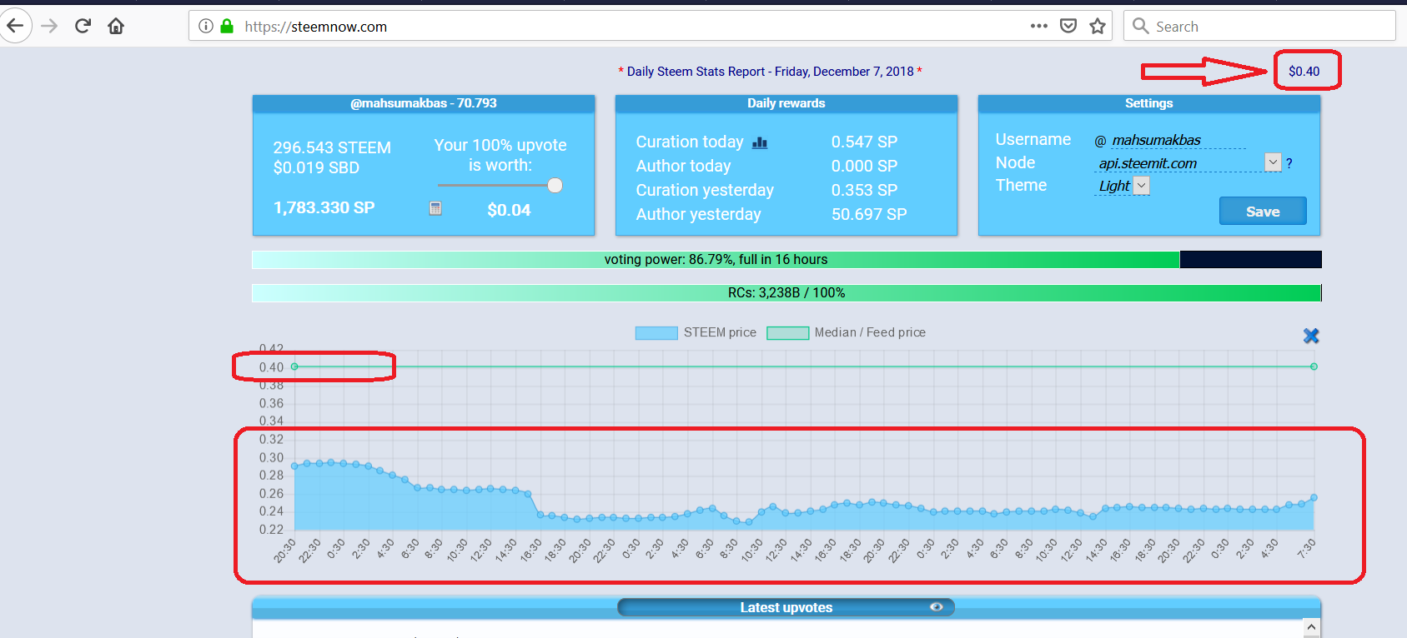Click the Author today 0.000 SP value
The height and width of the screenshot is (638, 1407).
tap(864, 167)
